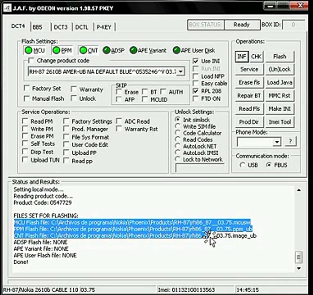Viewport: 313px width, 295px height.
Task: Choose Lock to Network option
Action: point(178,159)
